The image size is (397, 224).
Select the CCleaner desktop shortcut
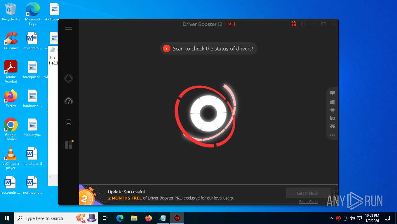[11, 41]
